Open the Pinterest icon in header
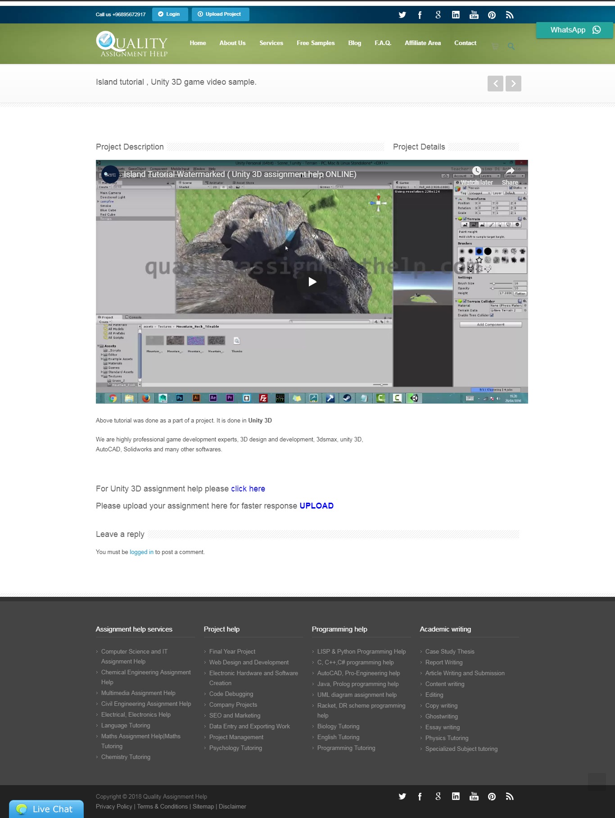 [492, 15]
